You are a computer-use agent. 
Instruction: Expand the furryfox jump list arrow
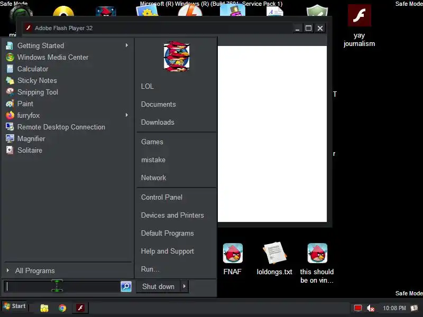tap(127, 115)
